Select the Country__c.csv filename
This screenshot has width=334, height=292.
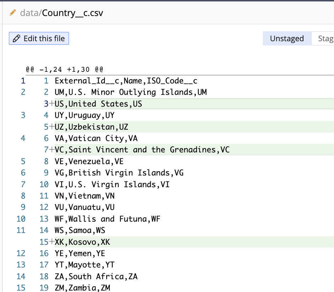point(74,12)
